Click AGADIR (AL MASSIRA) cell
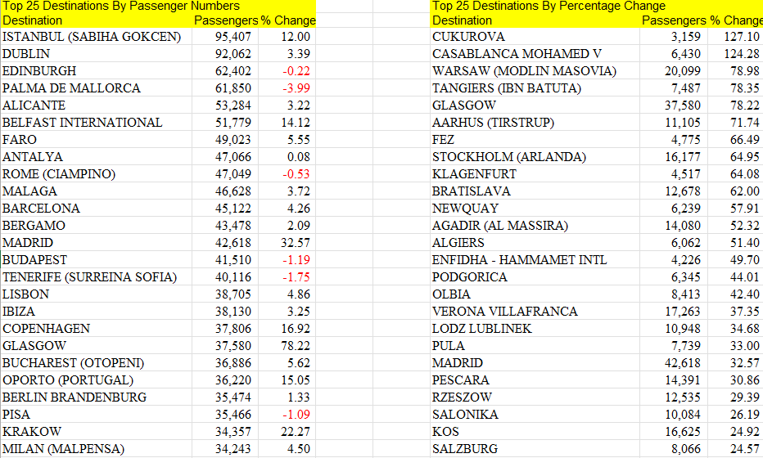 [535, 226]
